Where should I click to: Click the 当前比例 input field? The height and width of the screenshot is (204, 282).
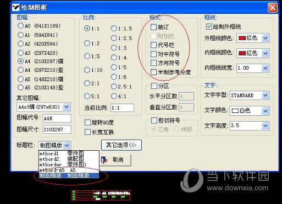click(122, 108)
